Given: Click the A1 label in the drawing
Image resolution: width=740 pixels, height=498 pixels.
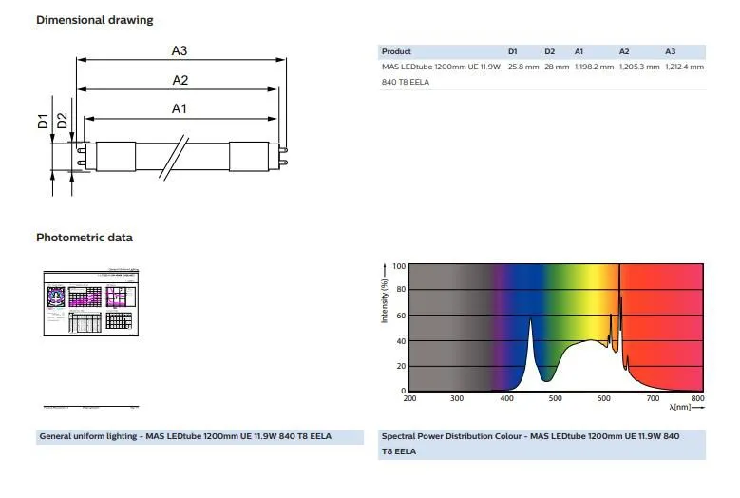Looking at the screenshot, I should [x=180, y=108].
